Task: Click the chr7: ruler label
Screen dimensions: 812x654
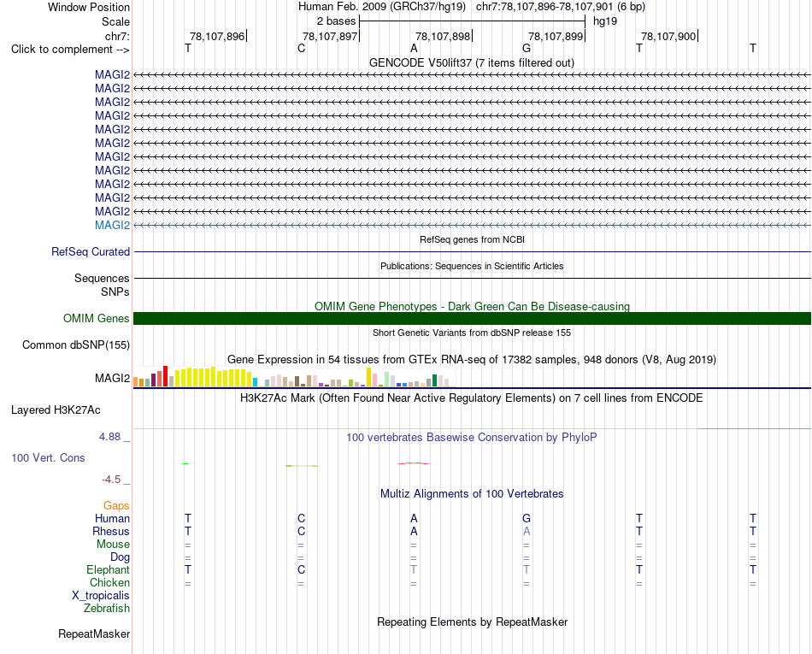Action: 117,36
